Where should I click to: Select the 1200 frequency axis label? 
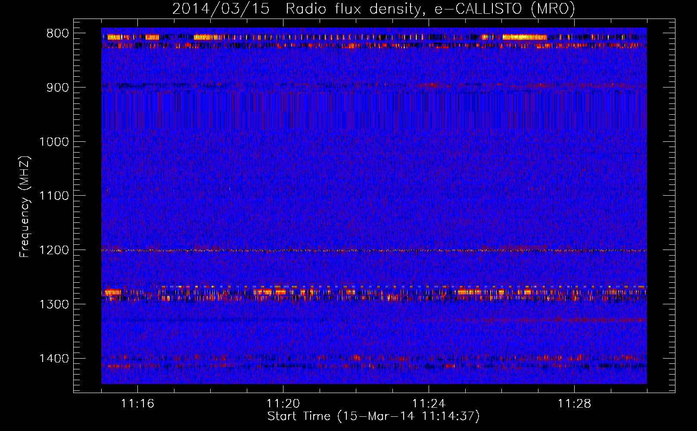coord(54,250)
